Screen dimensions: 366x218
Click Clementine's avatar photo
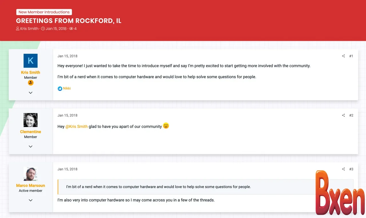[31, 120]
